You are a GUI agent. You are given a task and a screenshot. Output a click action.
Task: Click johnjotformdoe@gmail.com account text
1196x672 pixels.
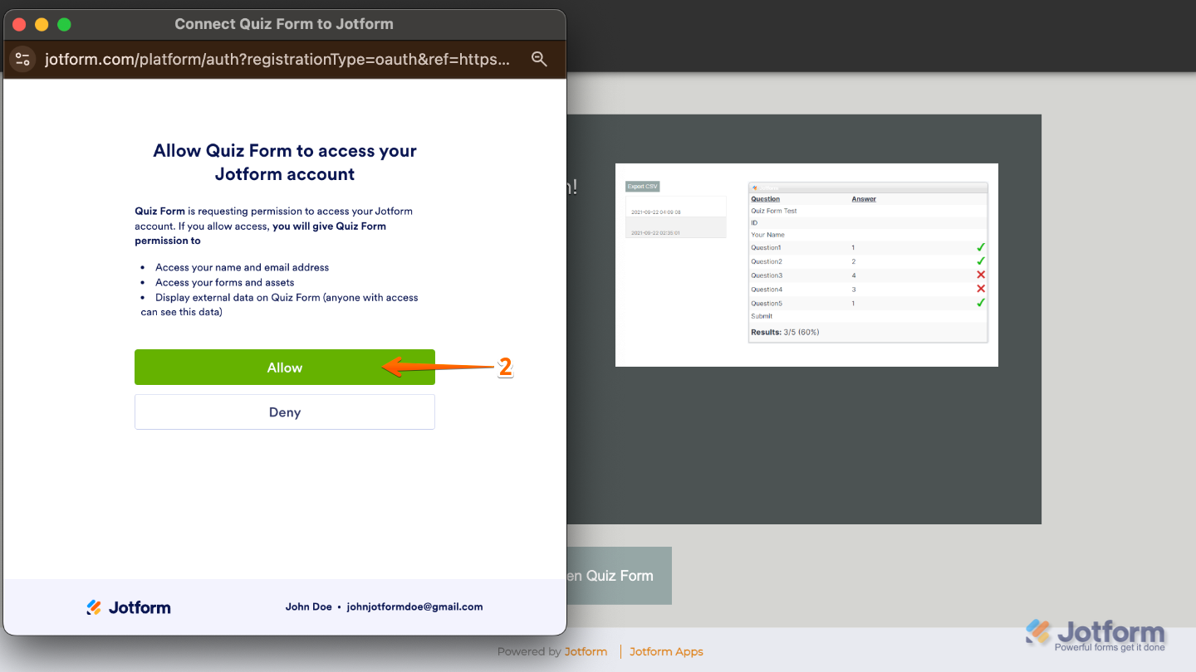point(414,606)
